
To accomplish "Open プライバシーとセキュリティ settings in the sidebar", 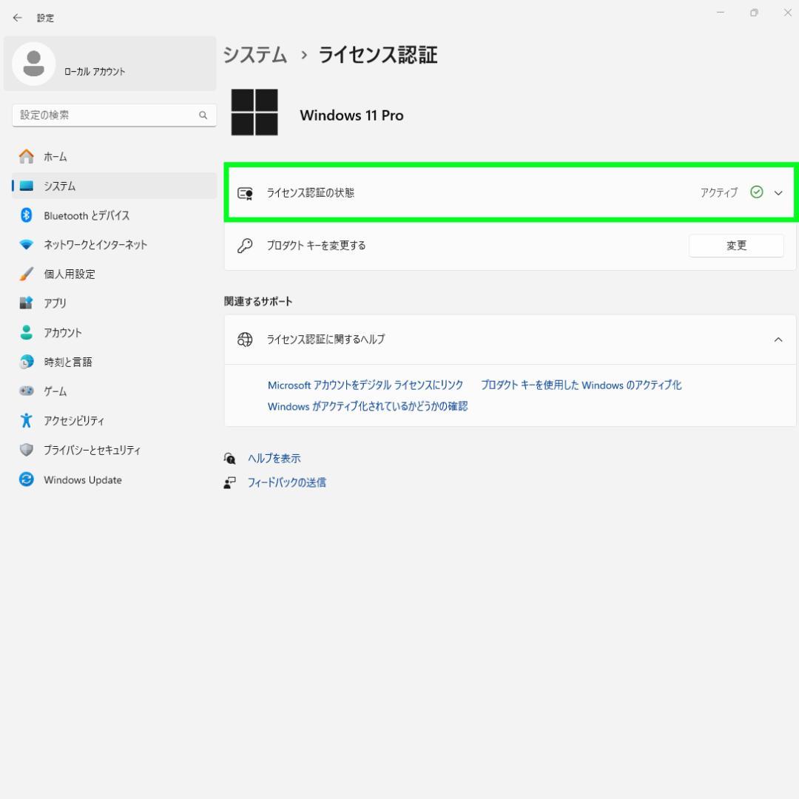I will (114, 450).
